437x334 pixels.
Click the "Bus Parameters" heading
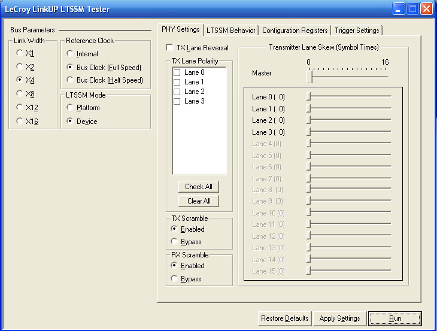32,30
